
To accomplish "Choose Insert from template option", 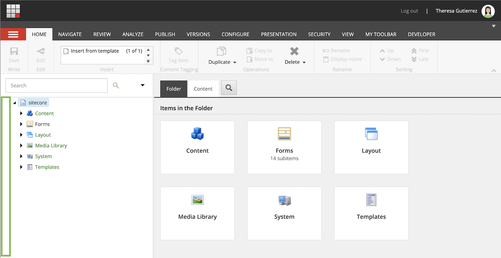I will pos(103,51).
